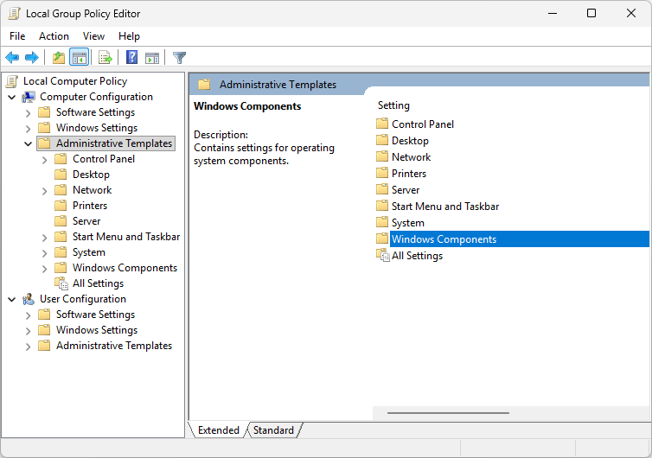652x458 pixels.
Task: Collapse the Computer Configuration node
Action: (x=12, y=98)
